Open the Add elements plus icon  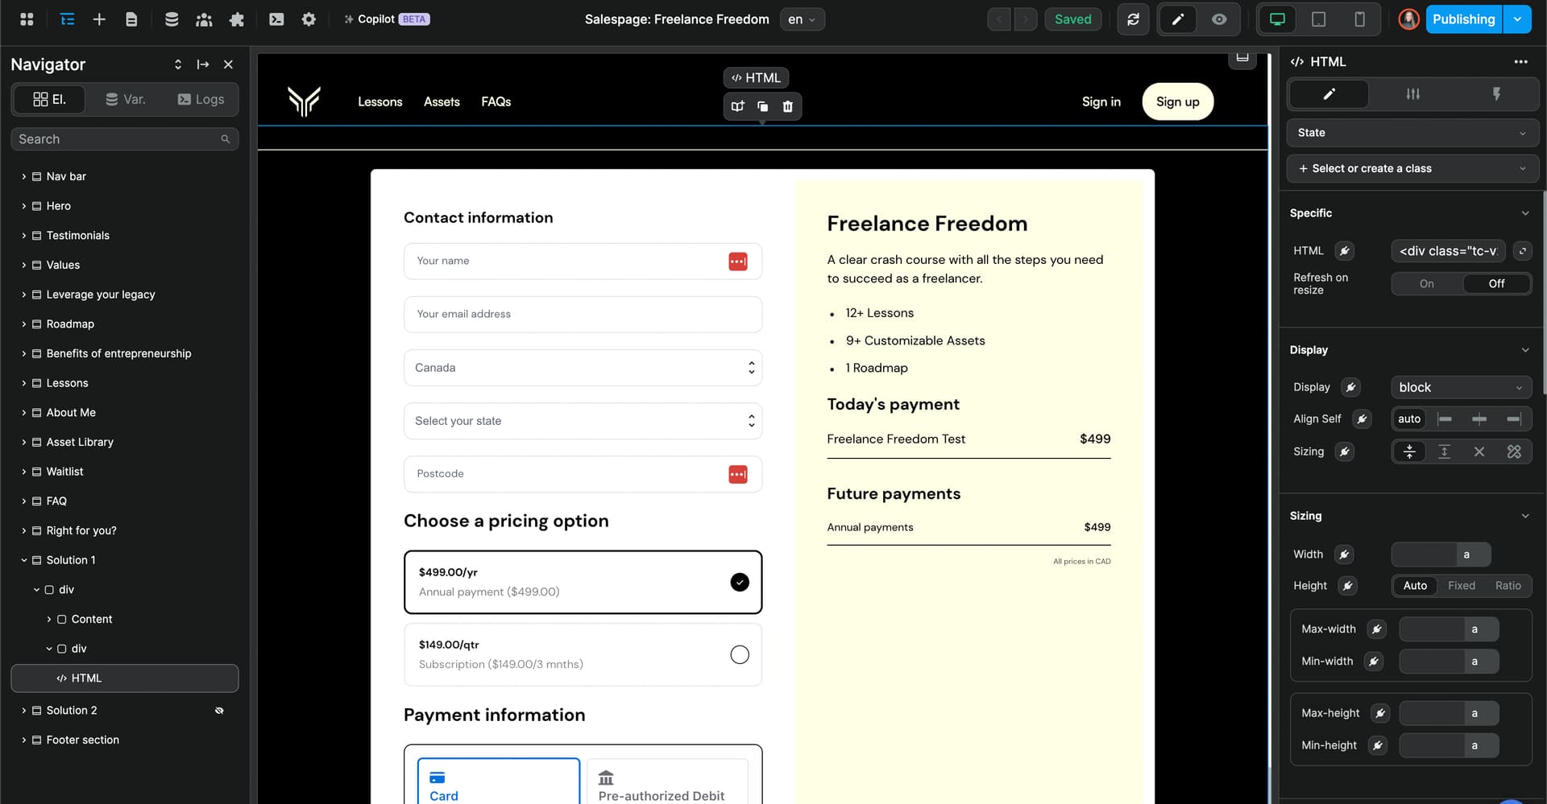(x=99, y=19)
